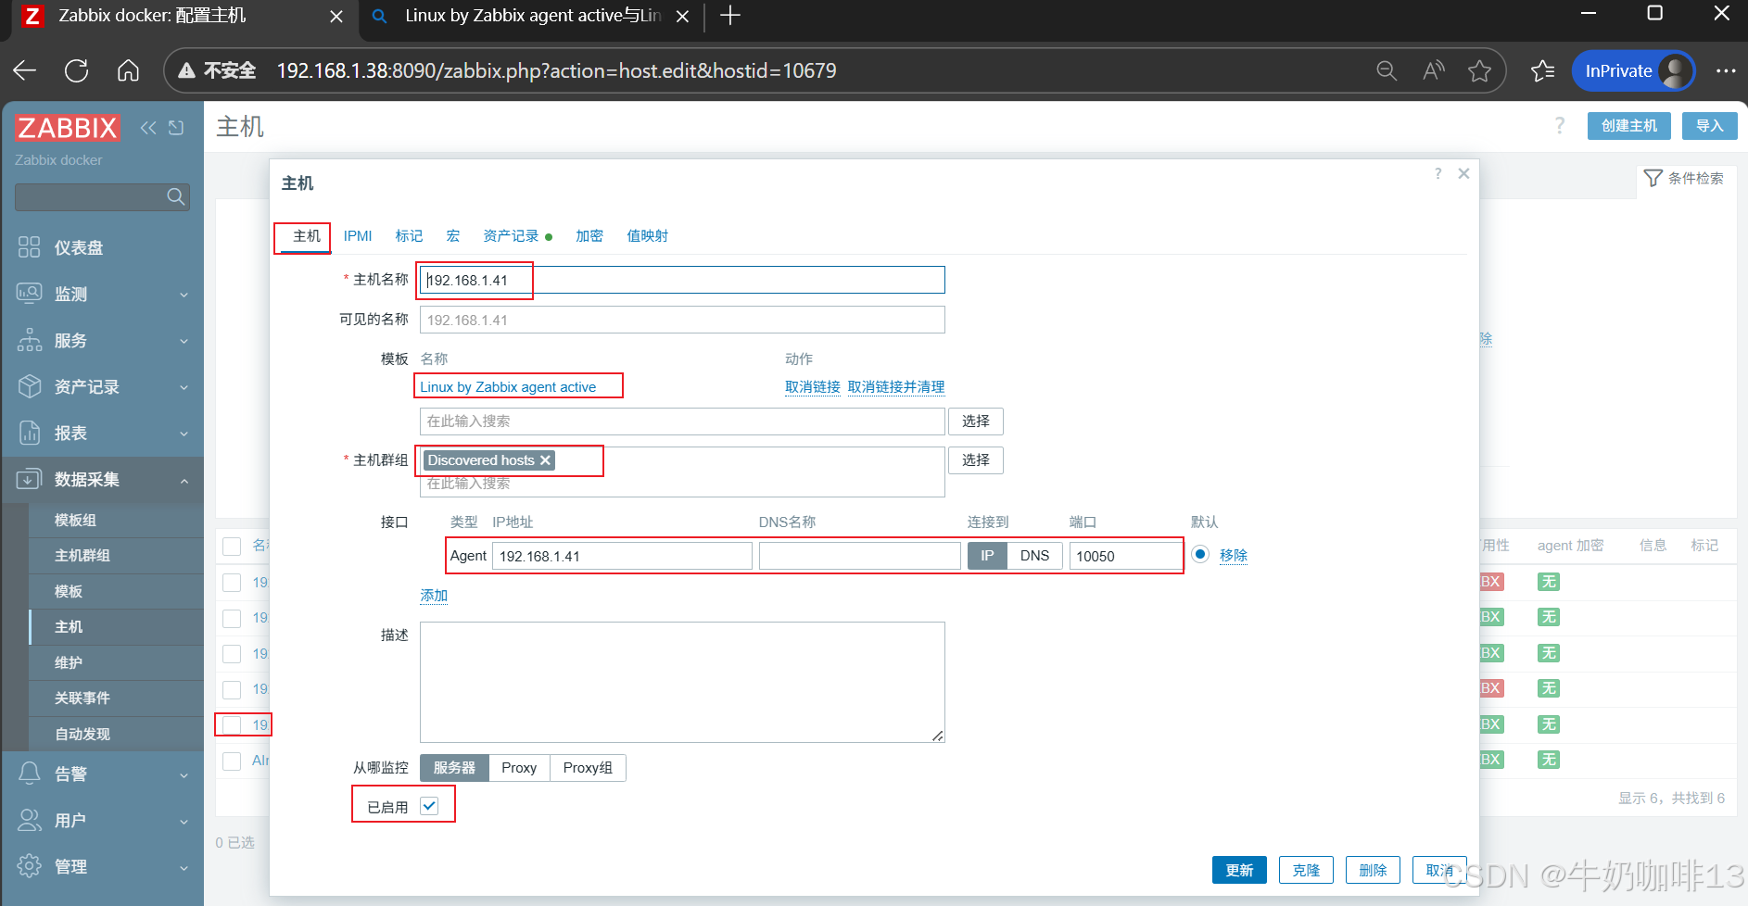
Task: Open a new browser tab
Action: coord(730,16)
